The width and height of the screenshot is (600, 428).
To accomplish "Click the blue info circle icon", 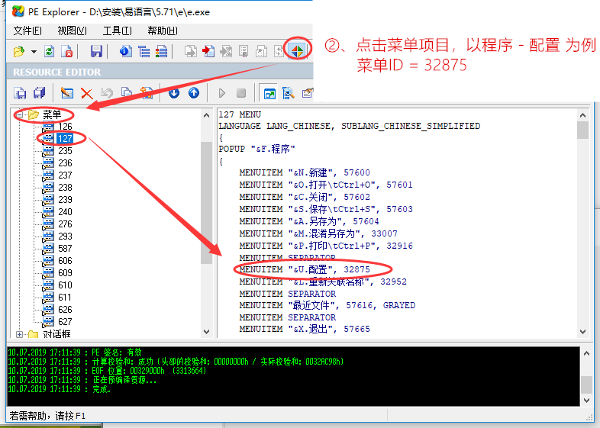I will (125, 52).
